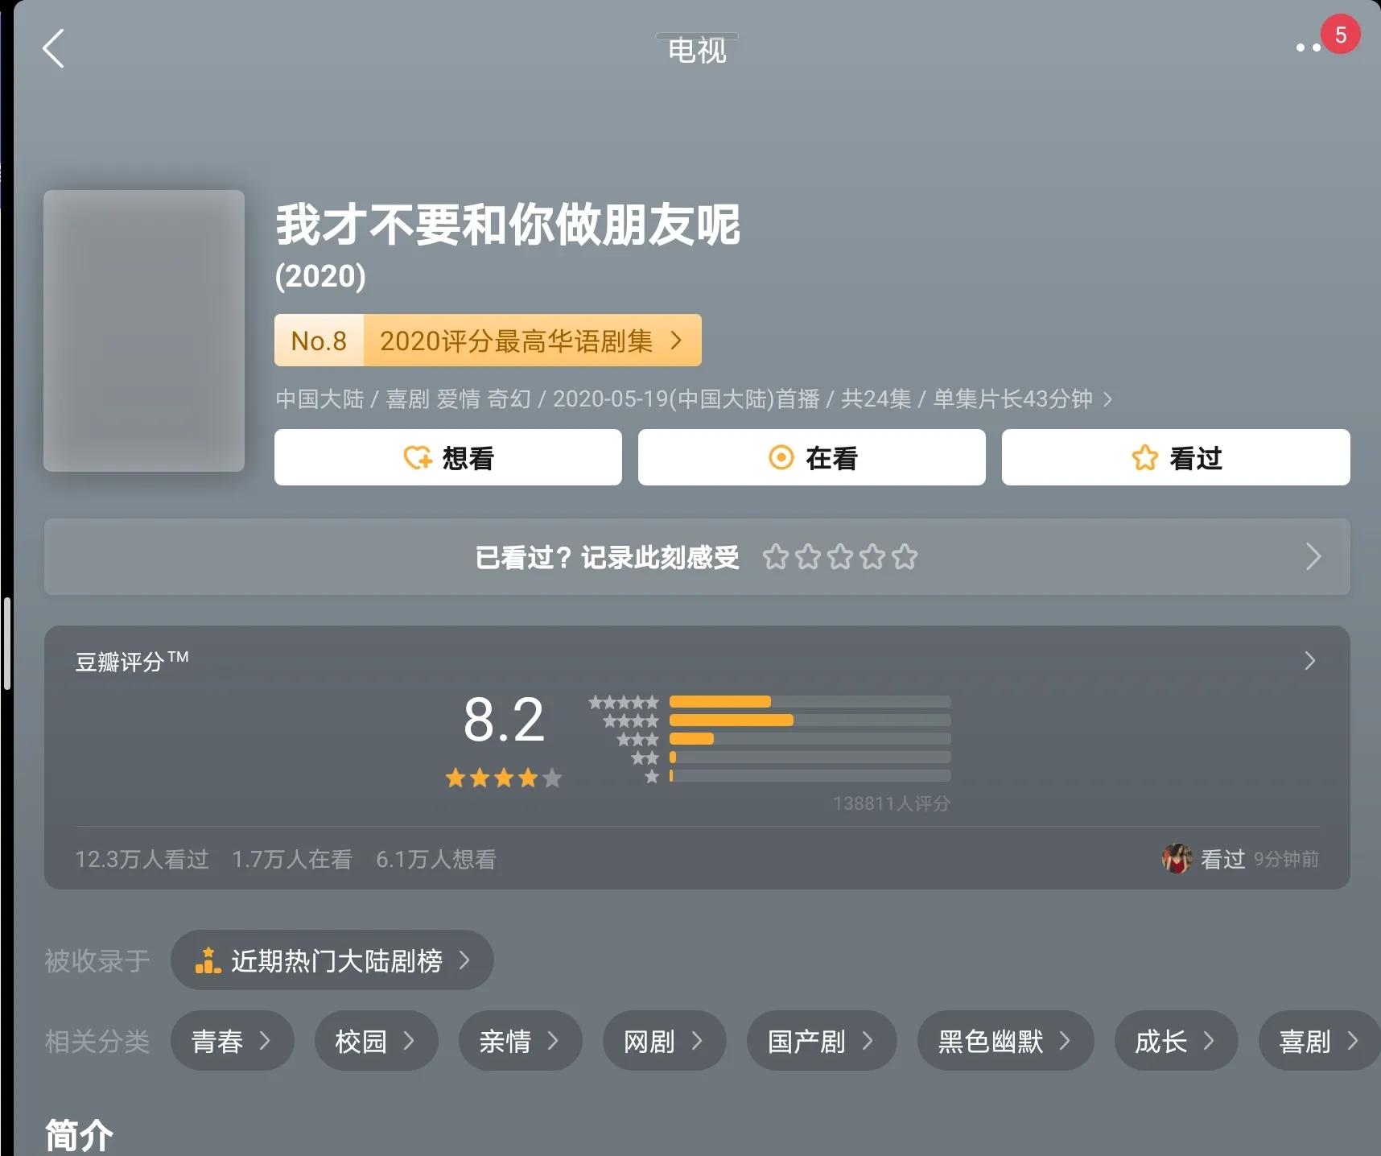The width and height of the screenshot is (1381, 1156).
Task: Click the notification badge showing 5
Action: coord(1340,34)
